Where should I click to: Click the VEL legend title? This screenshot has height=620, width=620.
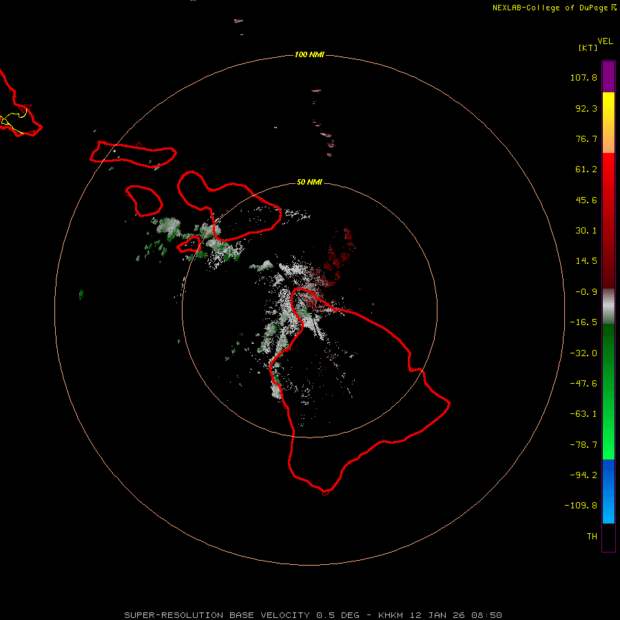coord(606,41)
